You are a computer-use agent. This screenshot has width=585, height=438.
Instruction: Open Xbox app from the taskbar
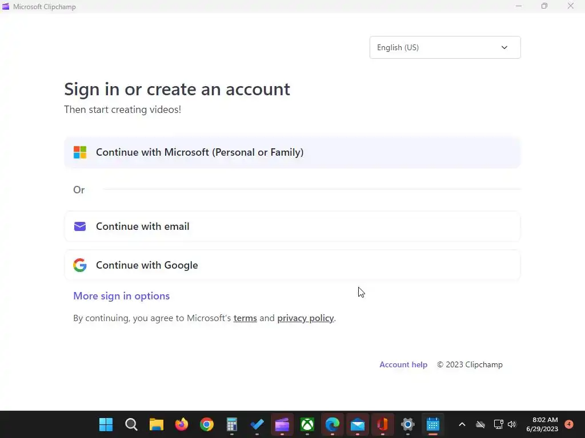coord(307,424)
